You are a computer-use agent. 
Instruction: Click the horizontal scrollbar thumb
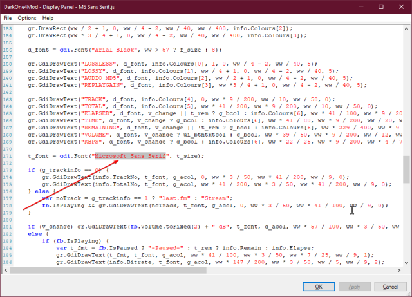(x=108, y=270)
